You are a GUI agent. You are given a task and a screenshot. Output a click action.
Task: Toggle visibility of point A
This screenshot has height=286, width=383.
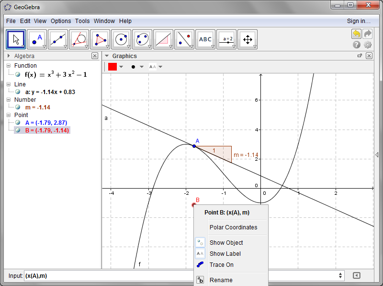[18, 122]
